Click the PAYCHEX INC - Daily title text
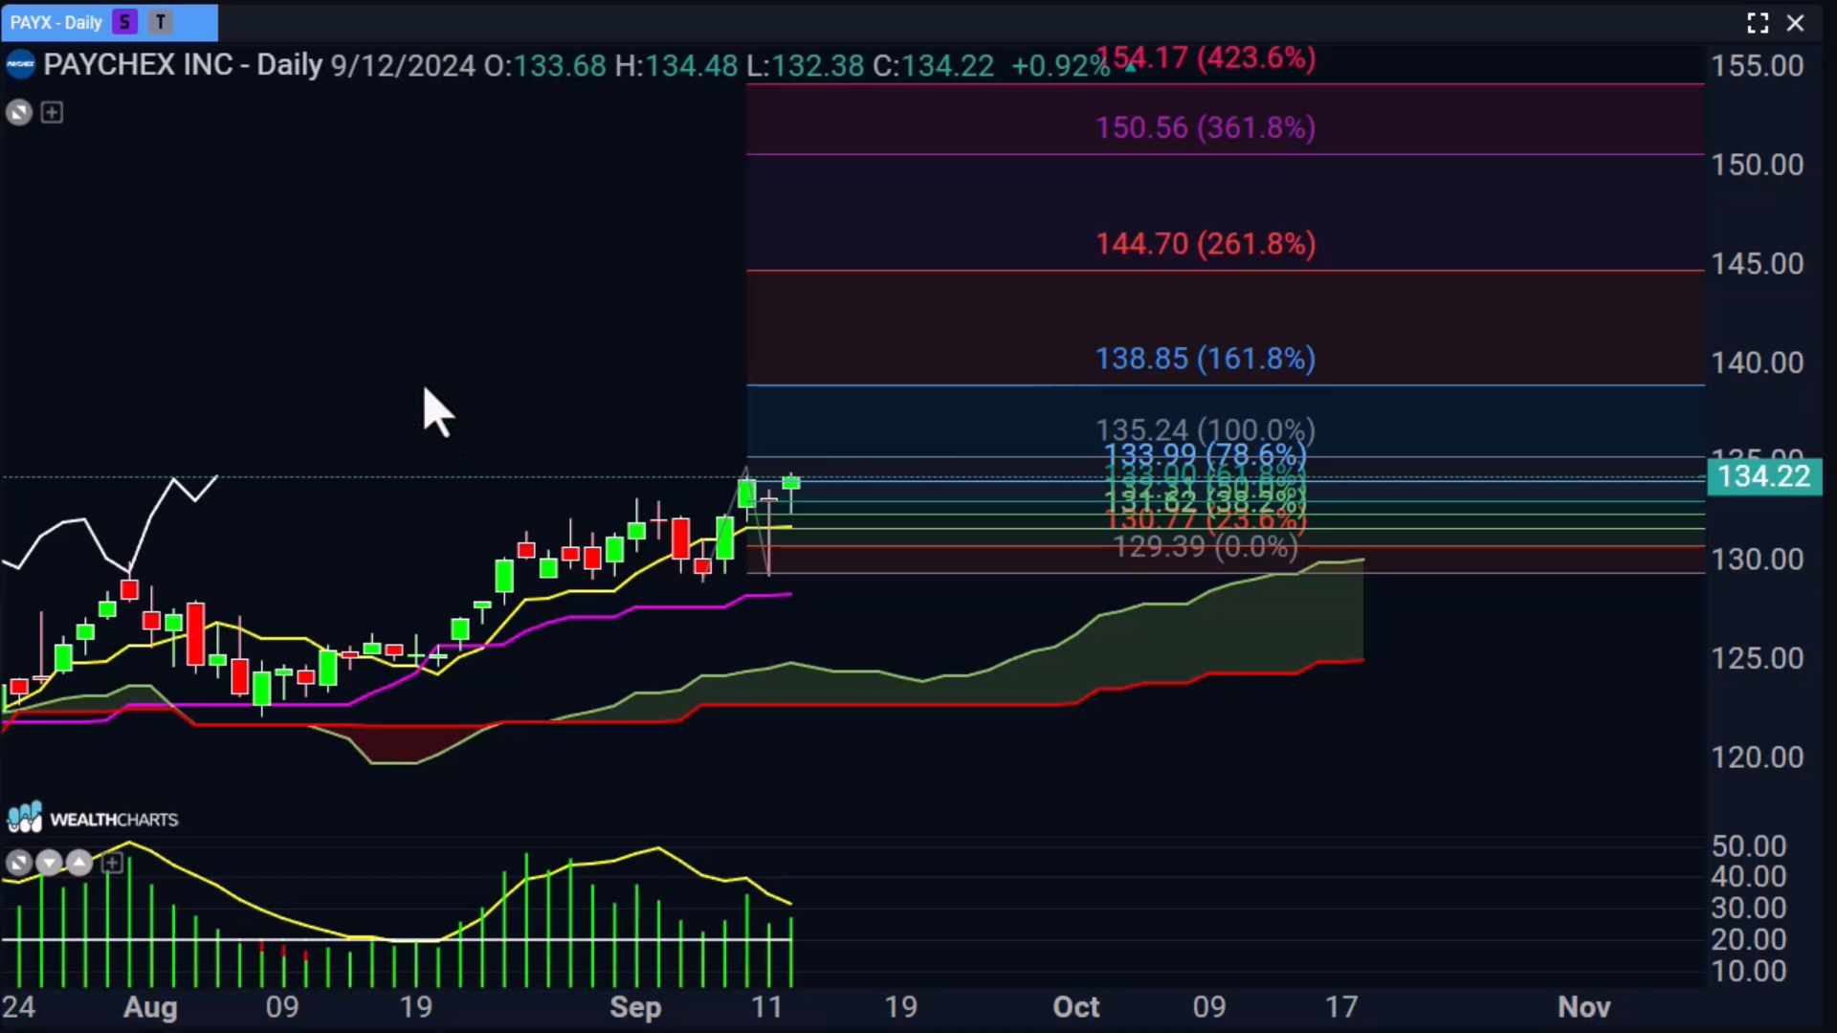The height and width of the screenshot is (1033, 1837). [183, 65]
